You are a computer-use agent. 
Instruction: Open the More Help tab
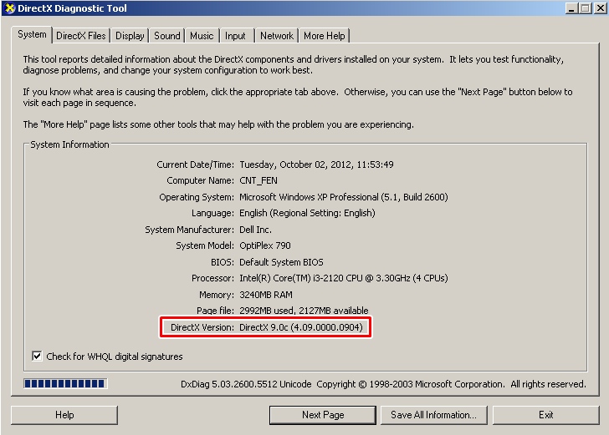(324, 36)
